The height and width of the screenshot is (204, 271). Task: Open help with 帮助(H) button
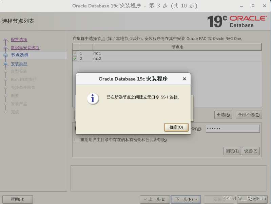[x=18, y=199]
